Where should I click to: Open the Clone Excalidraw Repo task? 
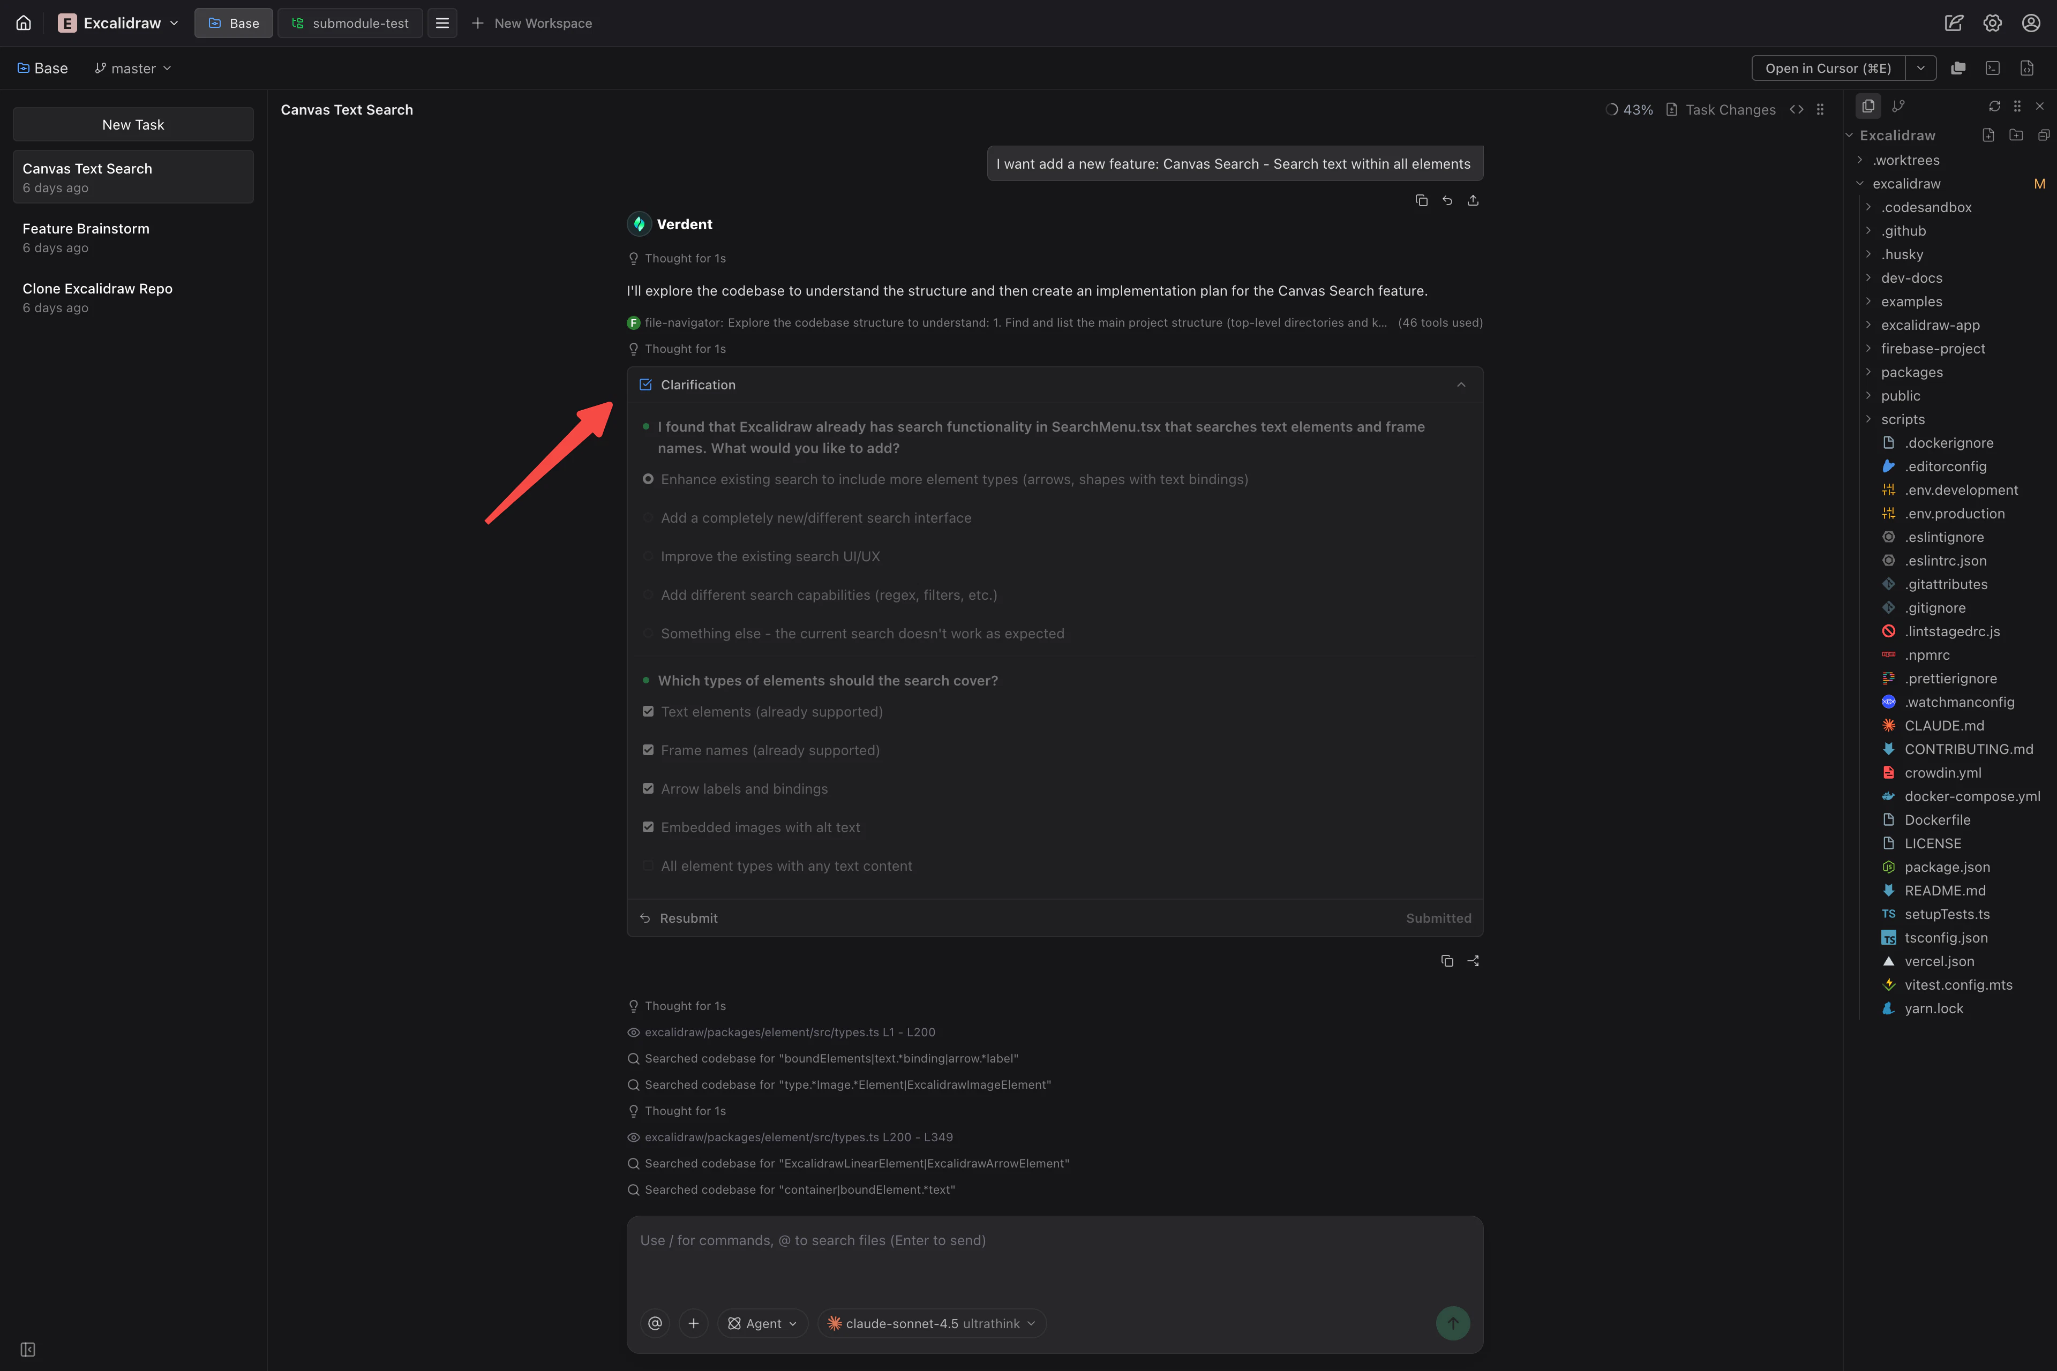pos(133,297)
